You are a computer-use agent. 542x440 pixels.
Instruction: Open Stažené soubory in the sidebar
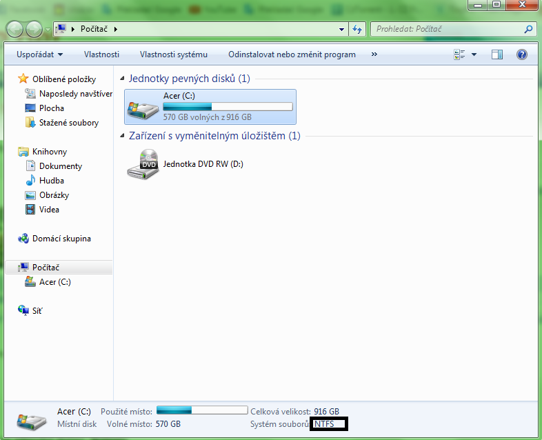pyautogui.click(x=68, y=123)
